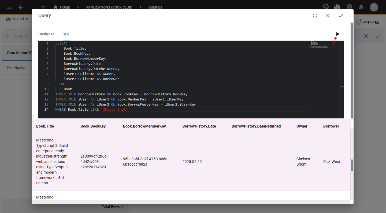Expand the Query dialog to fullscreen
Image resolution: width=386 pixels, height=213 pixels.
click(x=315, y=16)
